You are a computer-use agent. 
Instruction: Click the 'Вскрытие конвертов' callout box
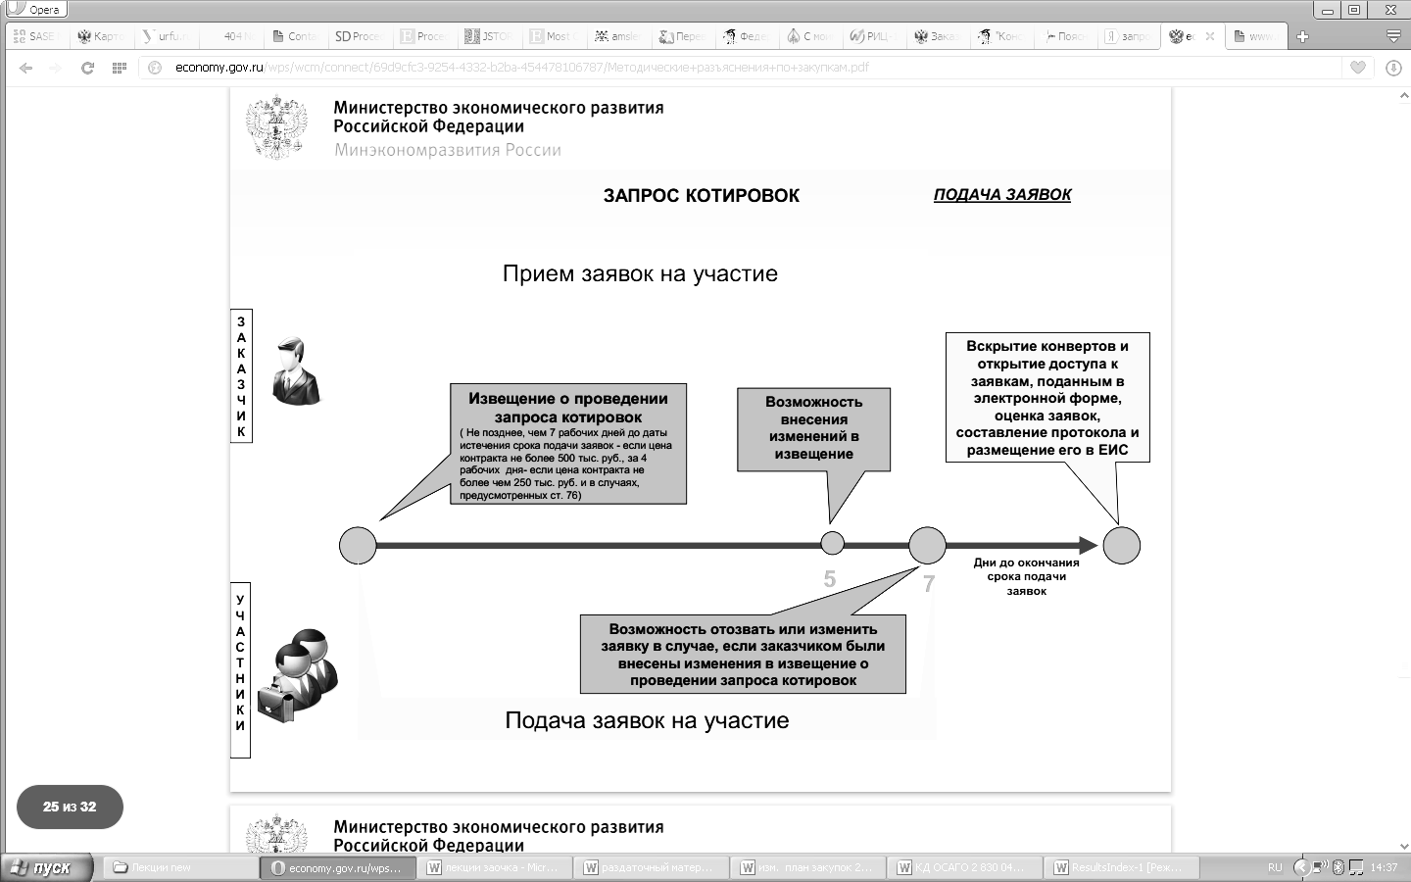coord(1047,397)
